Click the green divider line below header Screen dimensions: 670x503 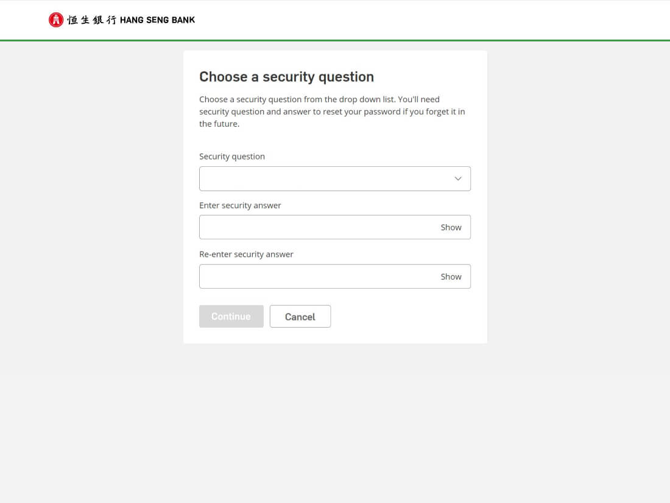tap(335, 40)
